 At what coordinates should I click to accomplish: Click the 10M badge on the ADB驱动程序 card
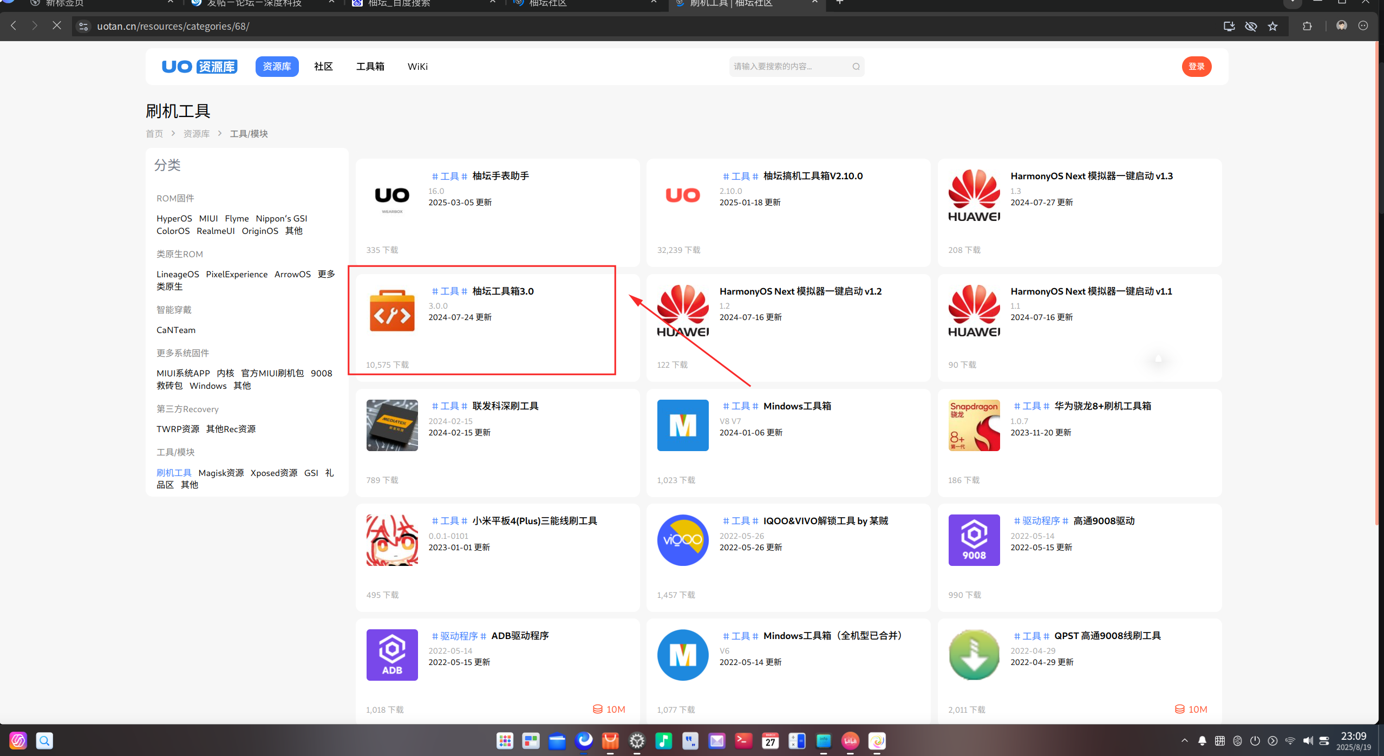coord(609,709)
